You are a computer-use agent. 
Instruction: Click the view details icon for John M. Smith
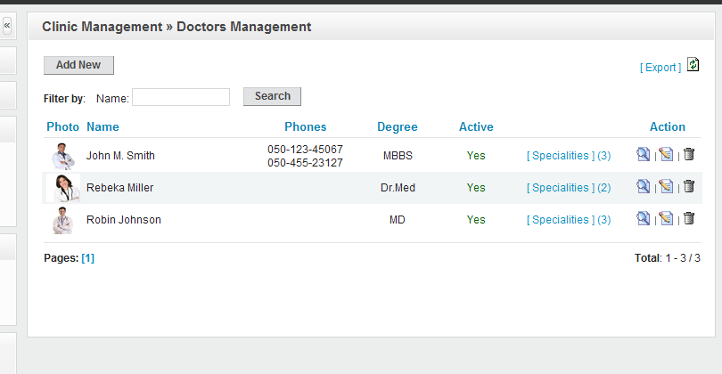(x=643, y=155)
